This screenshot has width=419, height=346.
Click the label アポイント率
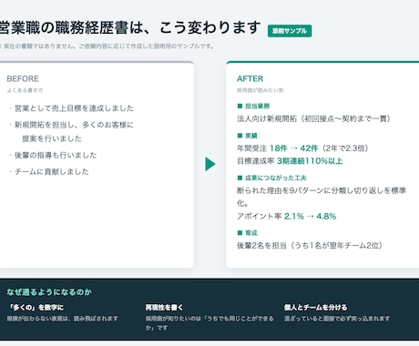click(260, 216)
